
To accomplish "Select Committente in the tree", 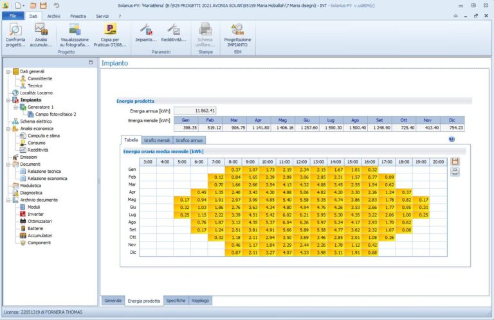I will pyautogui.click(x=40, y=78).
